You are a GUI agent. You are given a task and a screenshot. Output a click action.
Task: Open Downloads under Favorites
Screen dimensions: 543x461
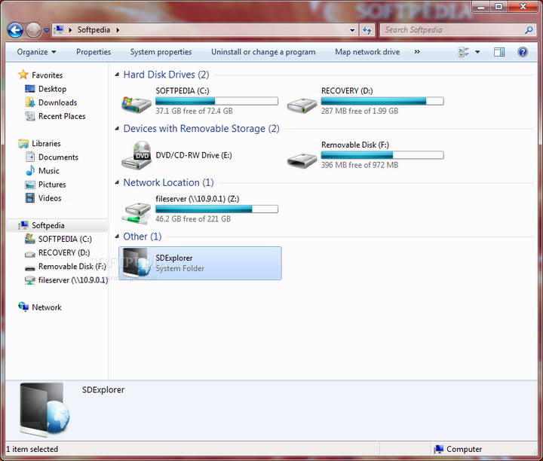(57, 102)
